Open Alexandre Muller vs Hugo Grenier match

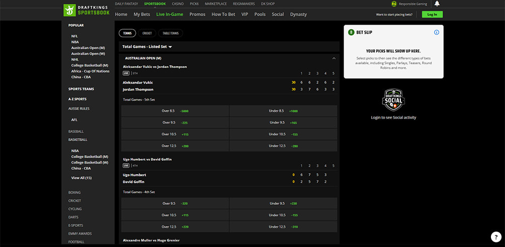pos(151,240)
